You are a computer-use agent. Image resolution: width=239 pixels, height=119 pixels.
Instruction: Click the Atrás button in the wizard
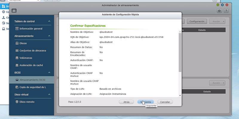(126, 102)
